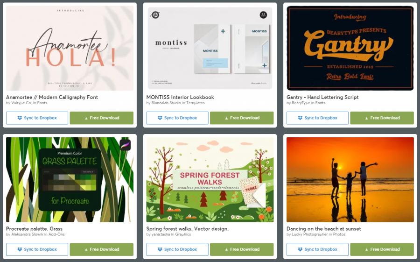Open the Add-Ons category link
This screenshot has width=420, height=262.
[x=56, y=234]
